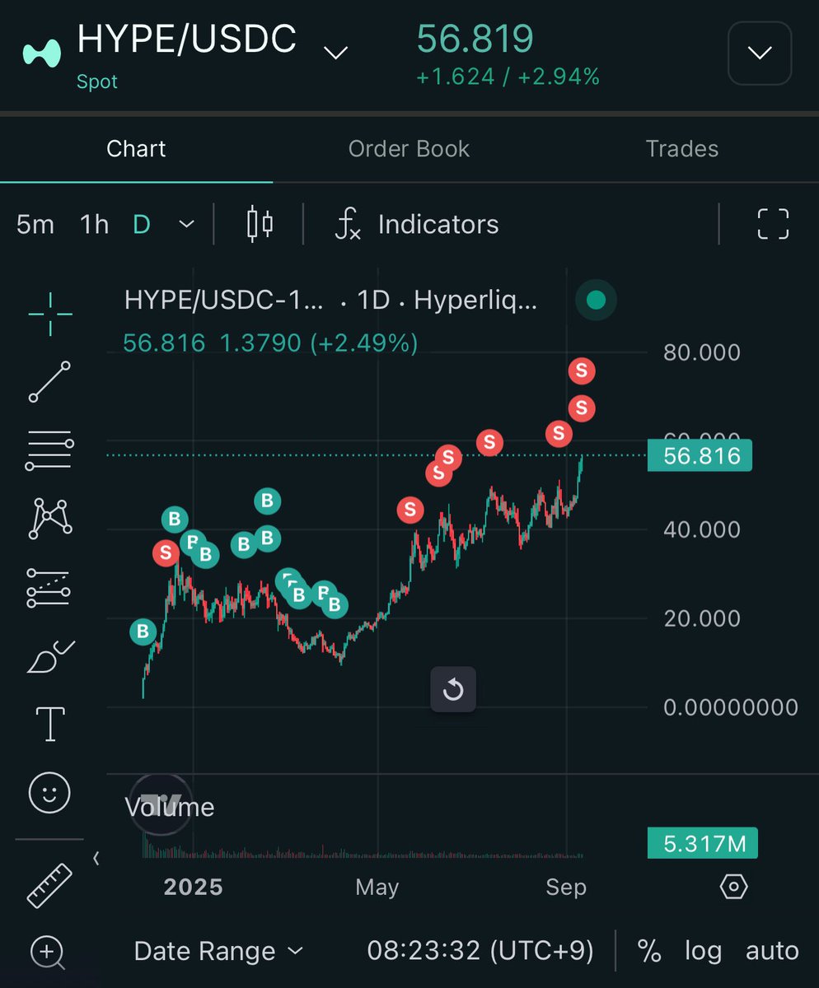Screen dimensions: 819x988
Task: Open timezone setting 08:23:32 (UTC+9)
Action: coord(480,952)
